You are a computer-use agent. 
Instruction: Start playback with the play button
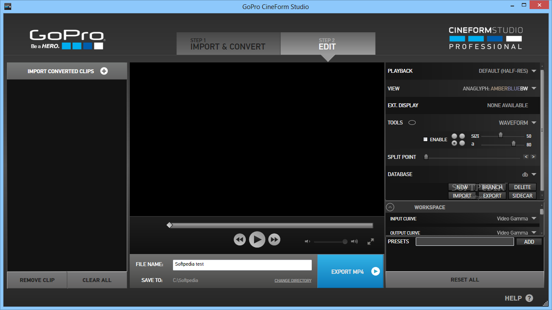[257, 239]
